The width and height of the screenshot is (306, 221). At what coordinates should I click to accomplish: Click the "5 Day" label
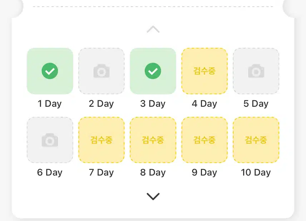[x=256, y=104]
